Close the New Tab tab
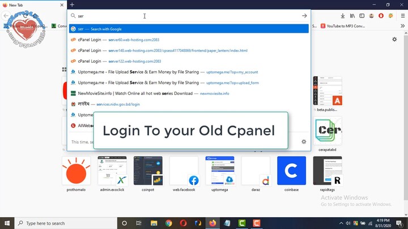 [x=62, y=5]
